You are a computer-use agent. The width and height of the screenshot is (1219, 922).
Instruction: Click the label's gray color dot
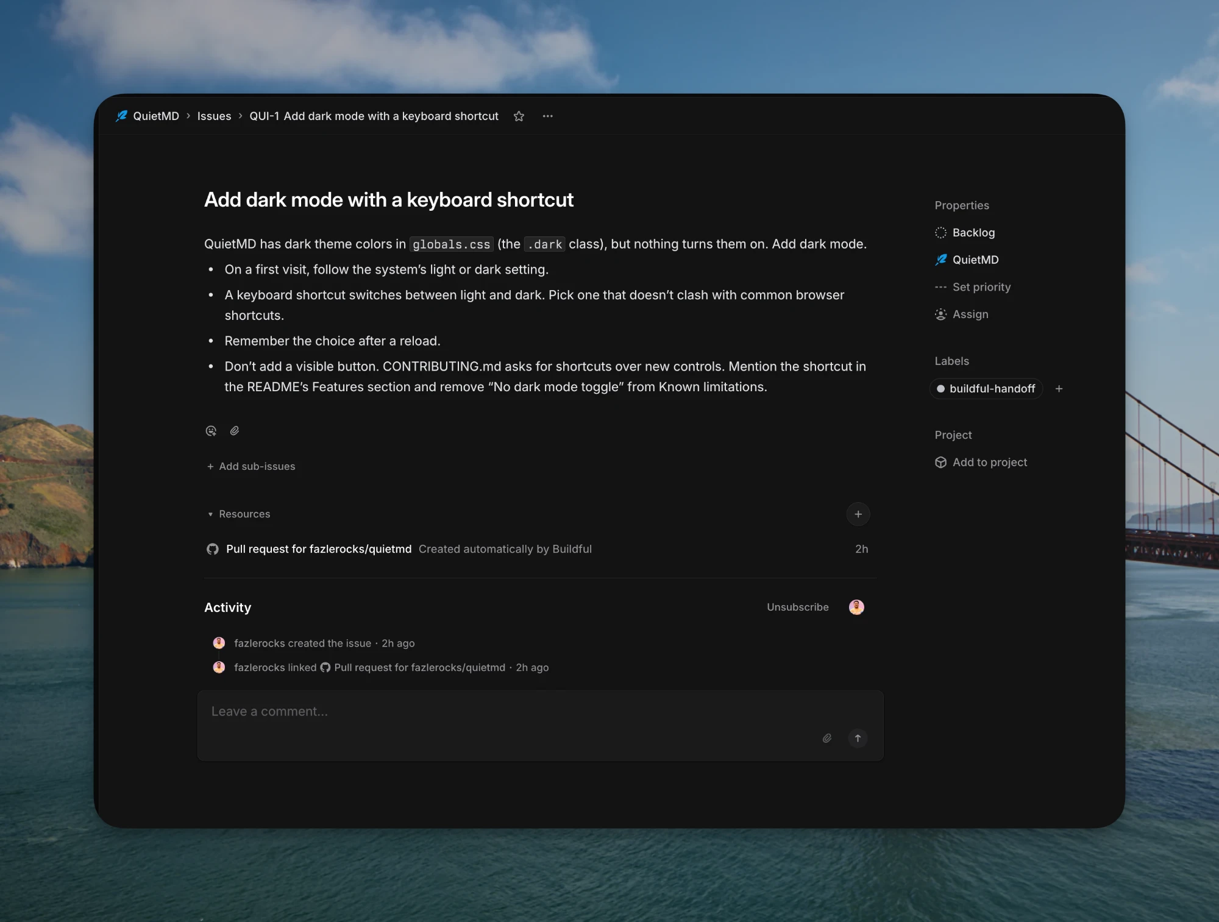click(940, 389)
